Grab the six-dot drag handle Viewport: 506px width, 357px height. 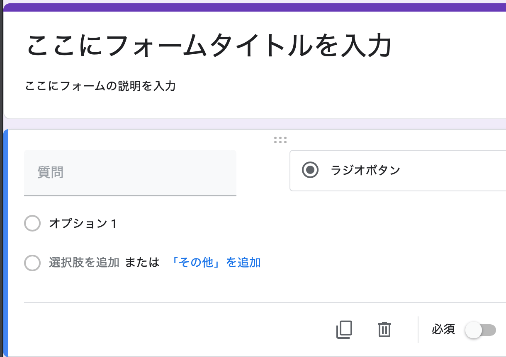[x=280, y=140]
